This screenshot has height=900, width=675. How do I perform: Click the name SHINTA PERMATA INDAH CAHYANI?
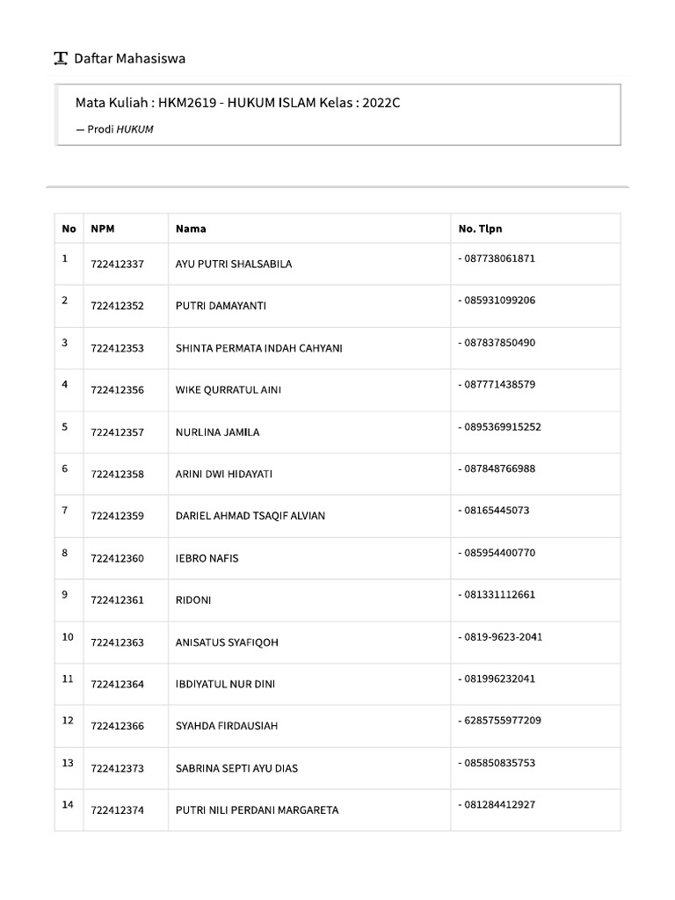(x=259, y=348)
